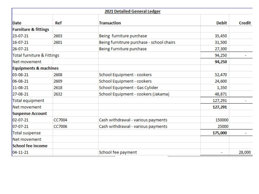Select bold net movement value 127,291
The image size is (259, 194).
[220, 107]
